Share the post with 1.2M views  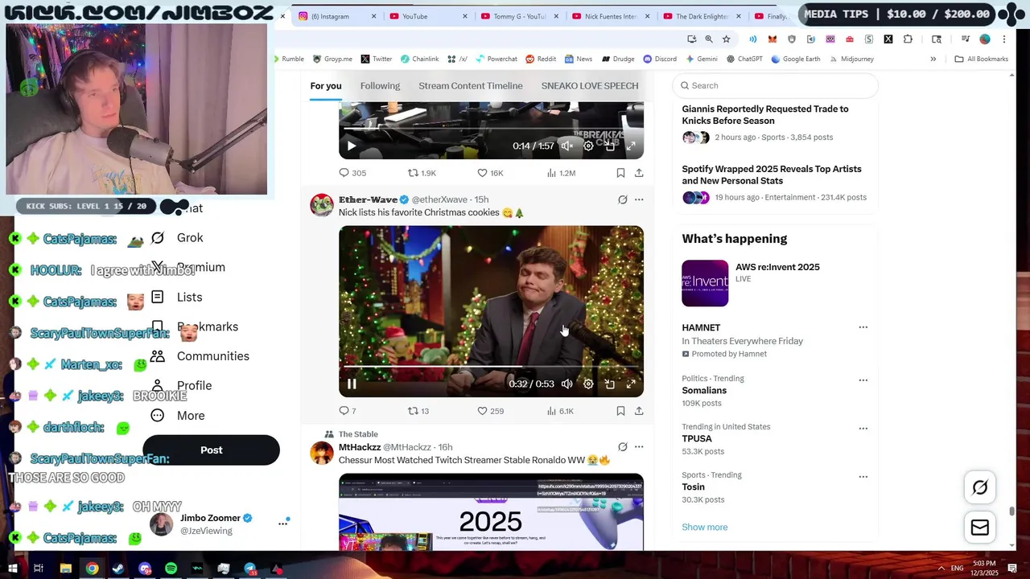(639, 173)
